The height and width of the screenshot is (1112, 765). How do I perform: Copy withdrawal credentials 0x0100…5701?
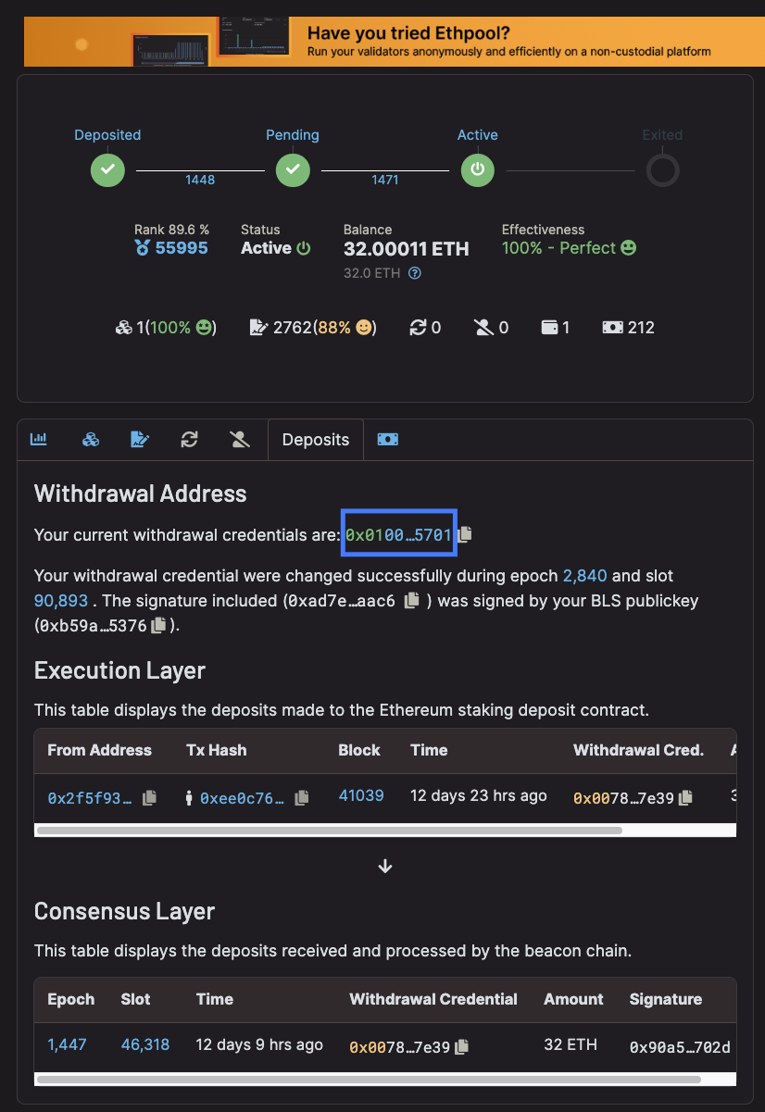click(466, 534)
